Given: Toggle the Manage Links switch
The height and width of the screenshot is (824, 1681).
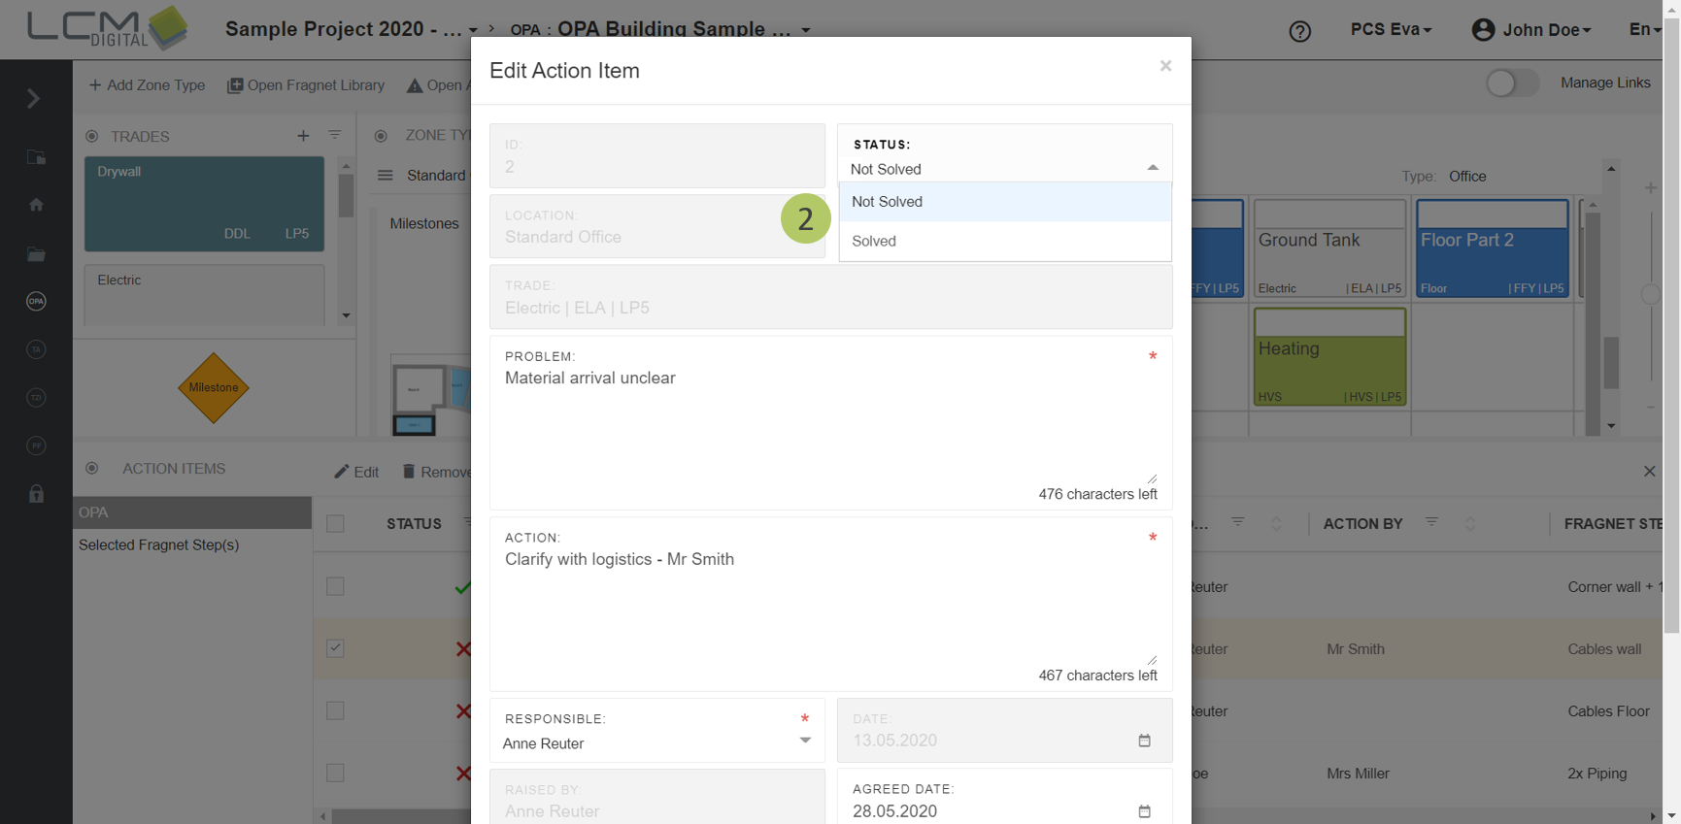Looking at the screenshot, I should (x=1511, y=83).
